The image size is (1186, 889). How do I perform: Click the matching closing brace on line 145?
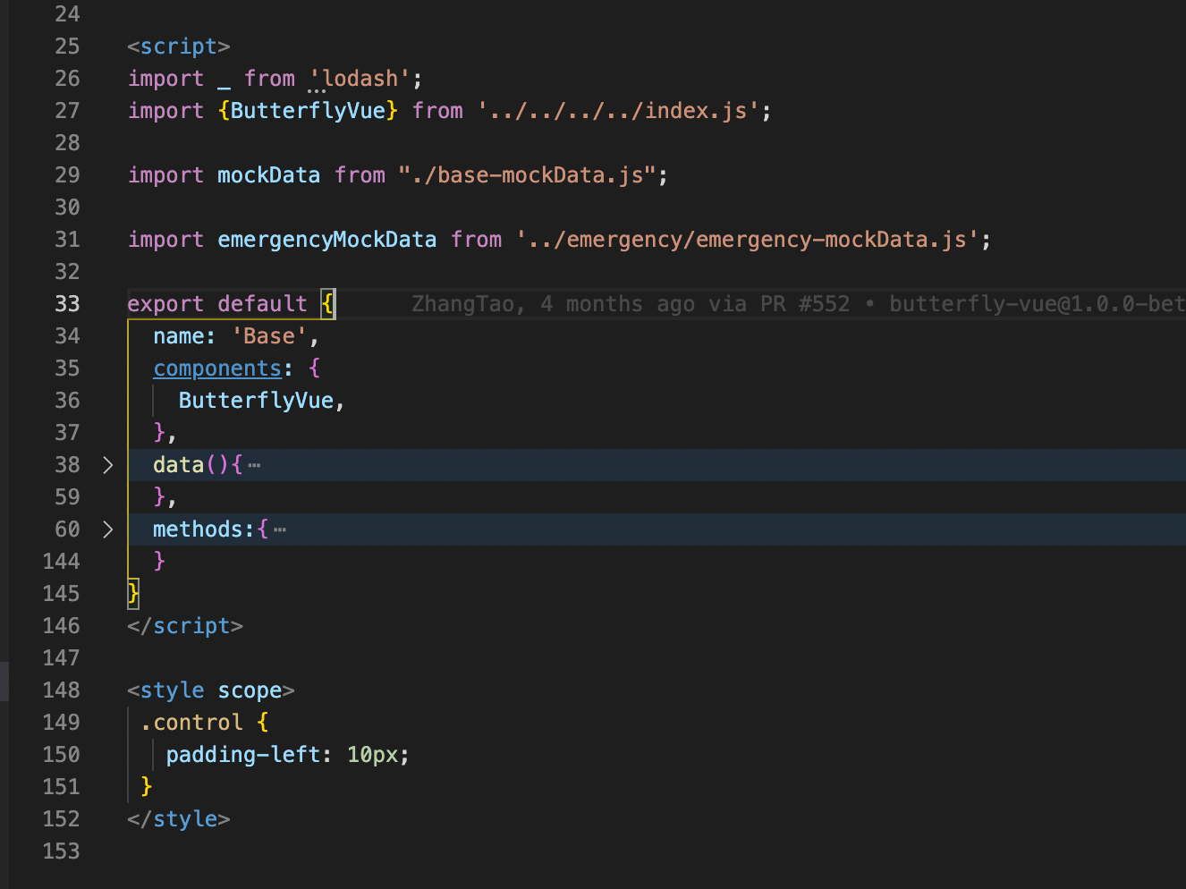pyautogui.click(x=133, y=594)
